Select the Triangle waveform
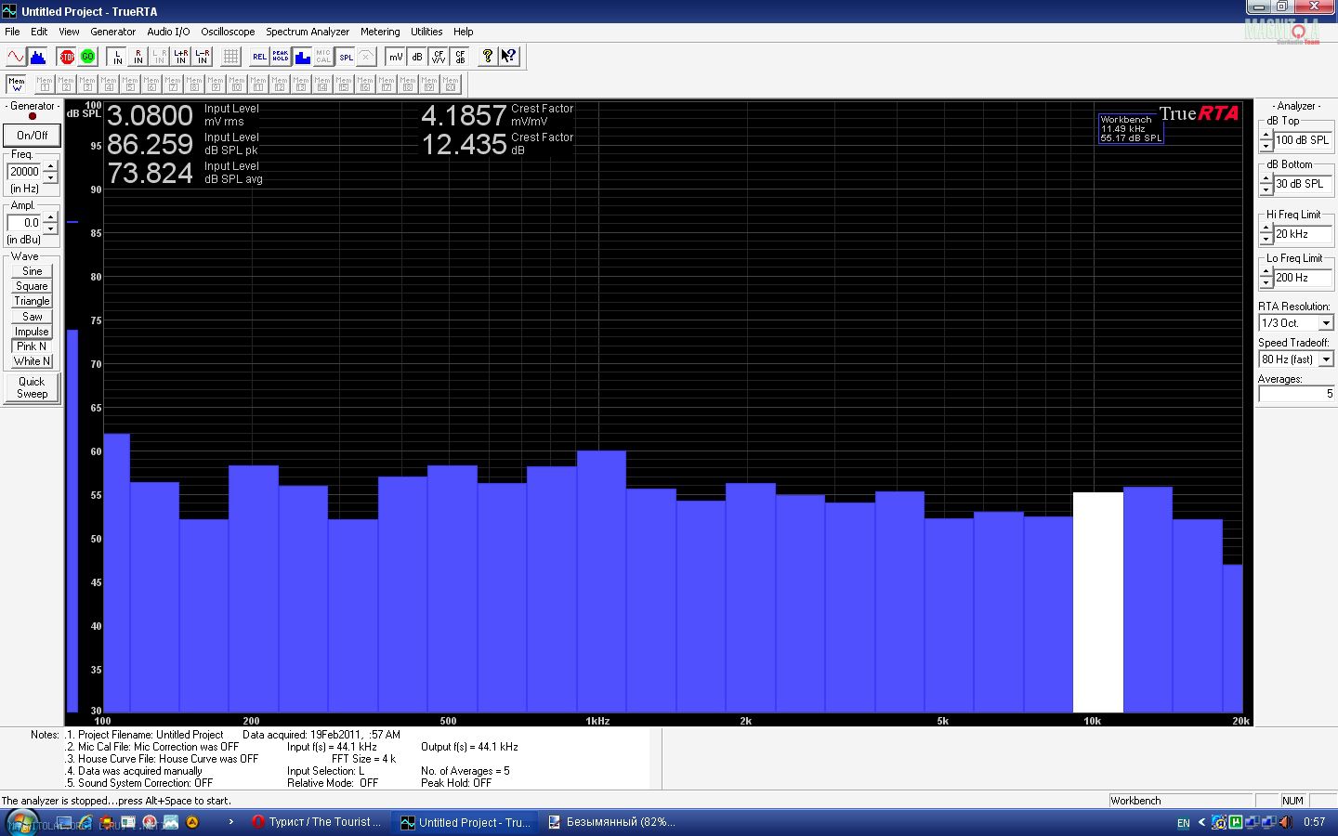 coord(32,301)
